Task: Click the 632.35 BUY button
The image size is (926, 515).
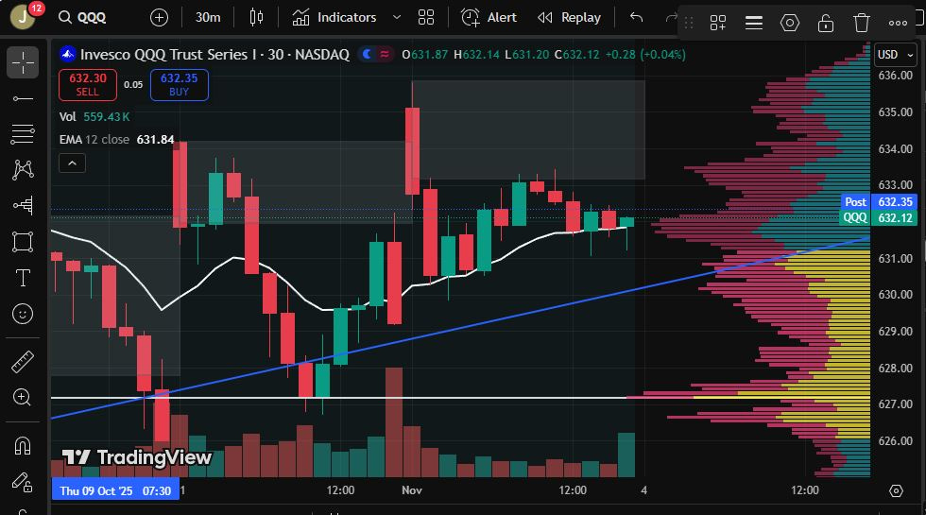Action: 179,84
